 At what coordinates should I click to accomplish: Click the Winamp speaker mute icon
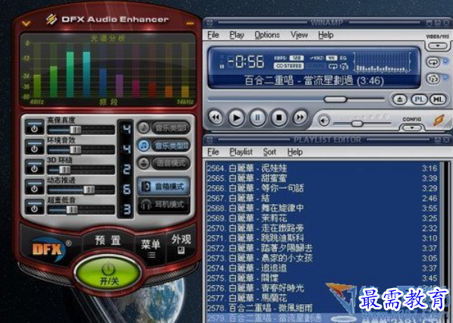(x=324, y=121)
